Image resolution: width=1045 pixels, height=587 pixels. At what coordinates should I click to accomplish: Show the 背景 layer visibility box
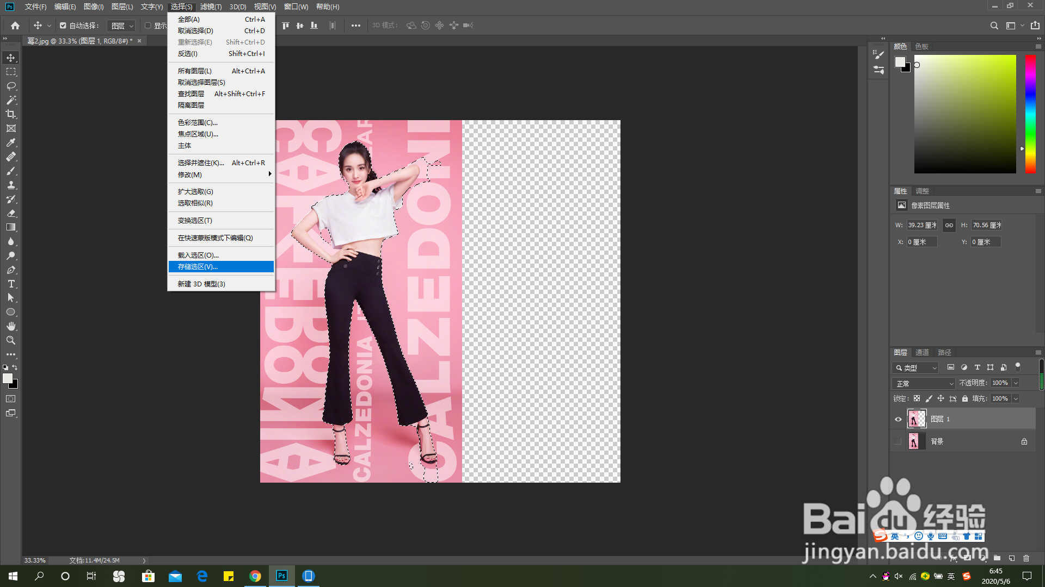pos(898,441)
